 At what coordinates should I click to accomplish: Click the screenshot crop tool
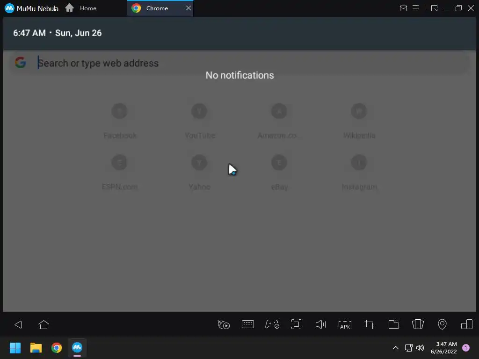370,324
